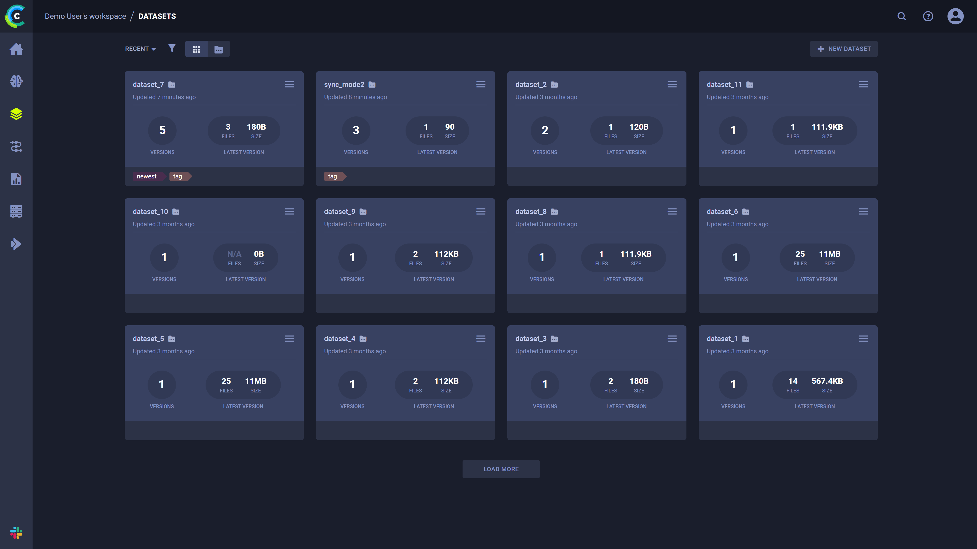Click the Slack community icon at bottom left

[16, 533]
